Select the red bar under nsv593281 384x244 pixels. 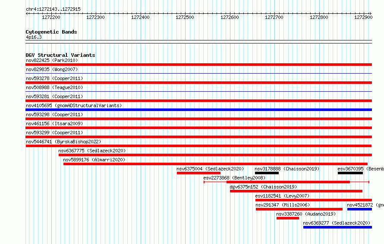198,101
